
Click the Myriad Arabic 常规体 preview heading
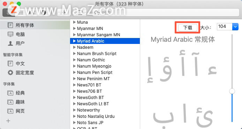pos(183,39)
